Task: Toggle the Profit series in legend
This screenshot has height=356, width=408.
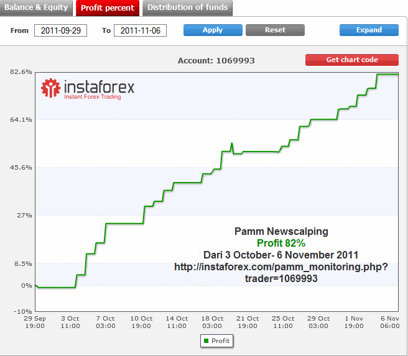Action: tap(216, 340)
